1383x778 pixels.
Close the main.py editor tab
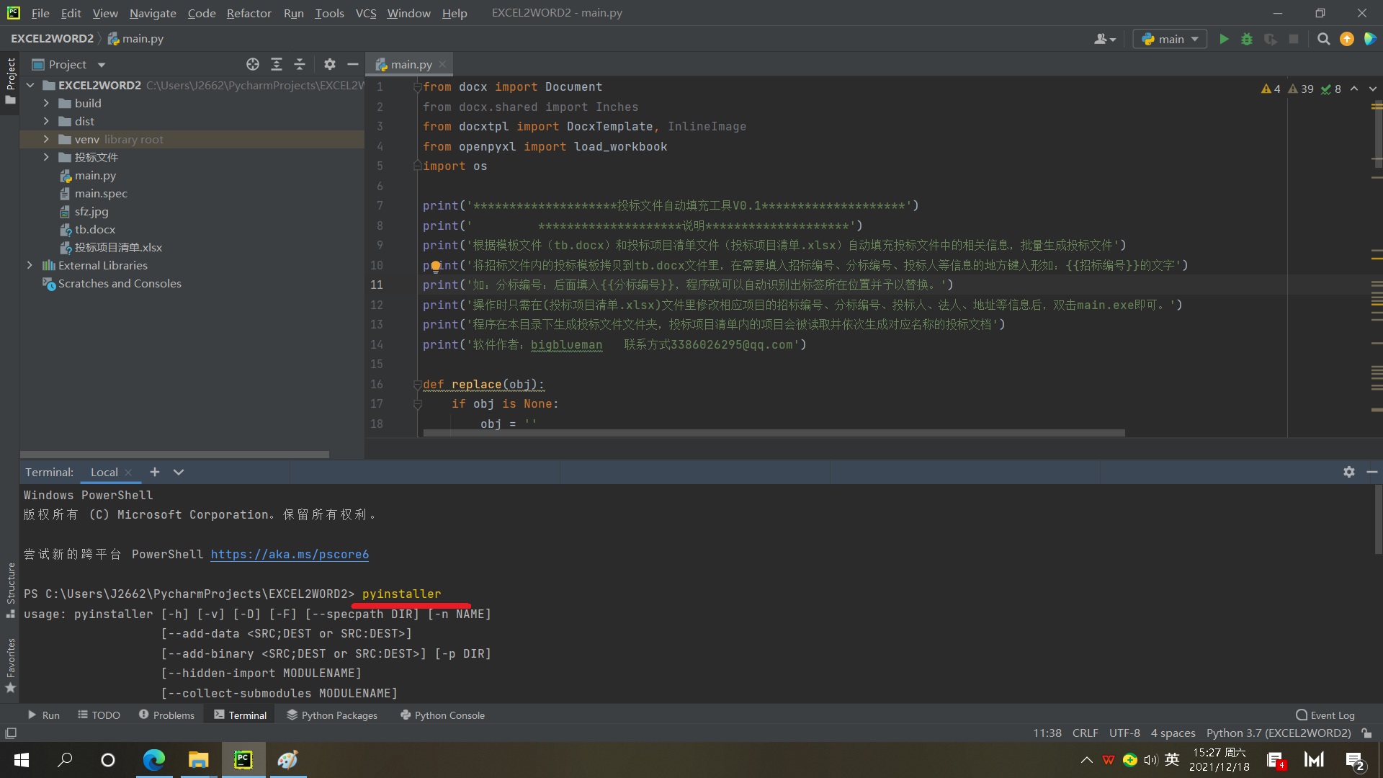(x=442, y=64)
